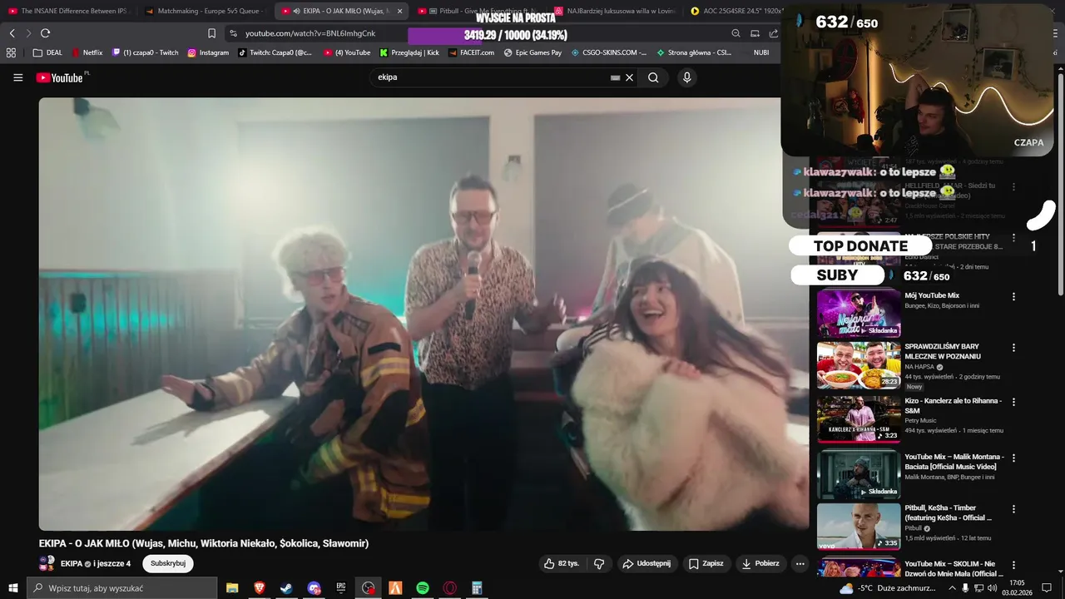Open the Windows Start menu
1065x599 pixels.
12,588
